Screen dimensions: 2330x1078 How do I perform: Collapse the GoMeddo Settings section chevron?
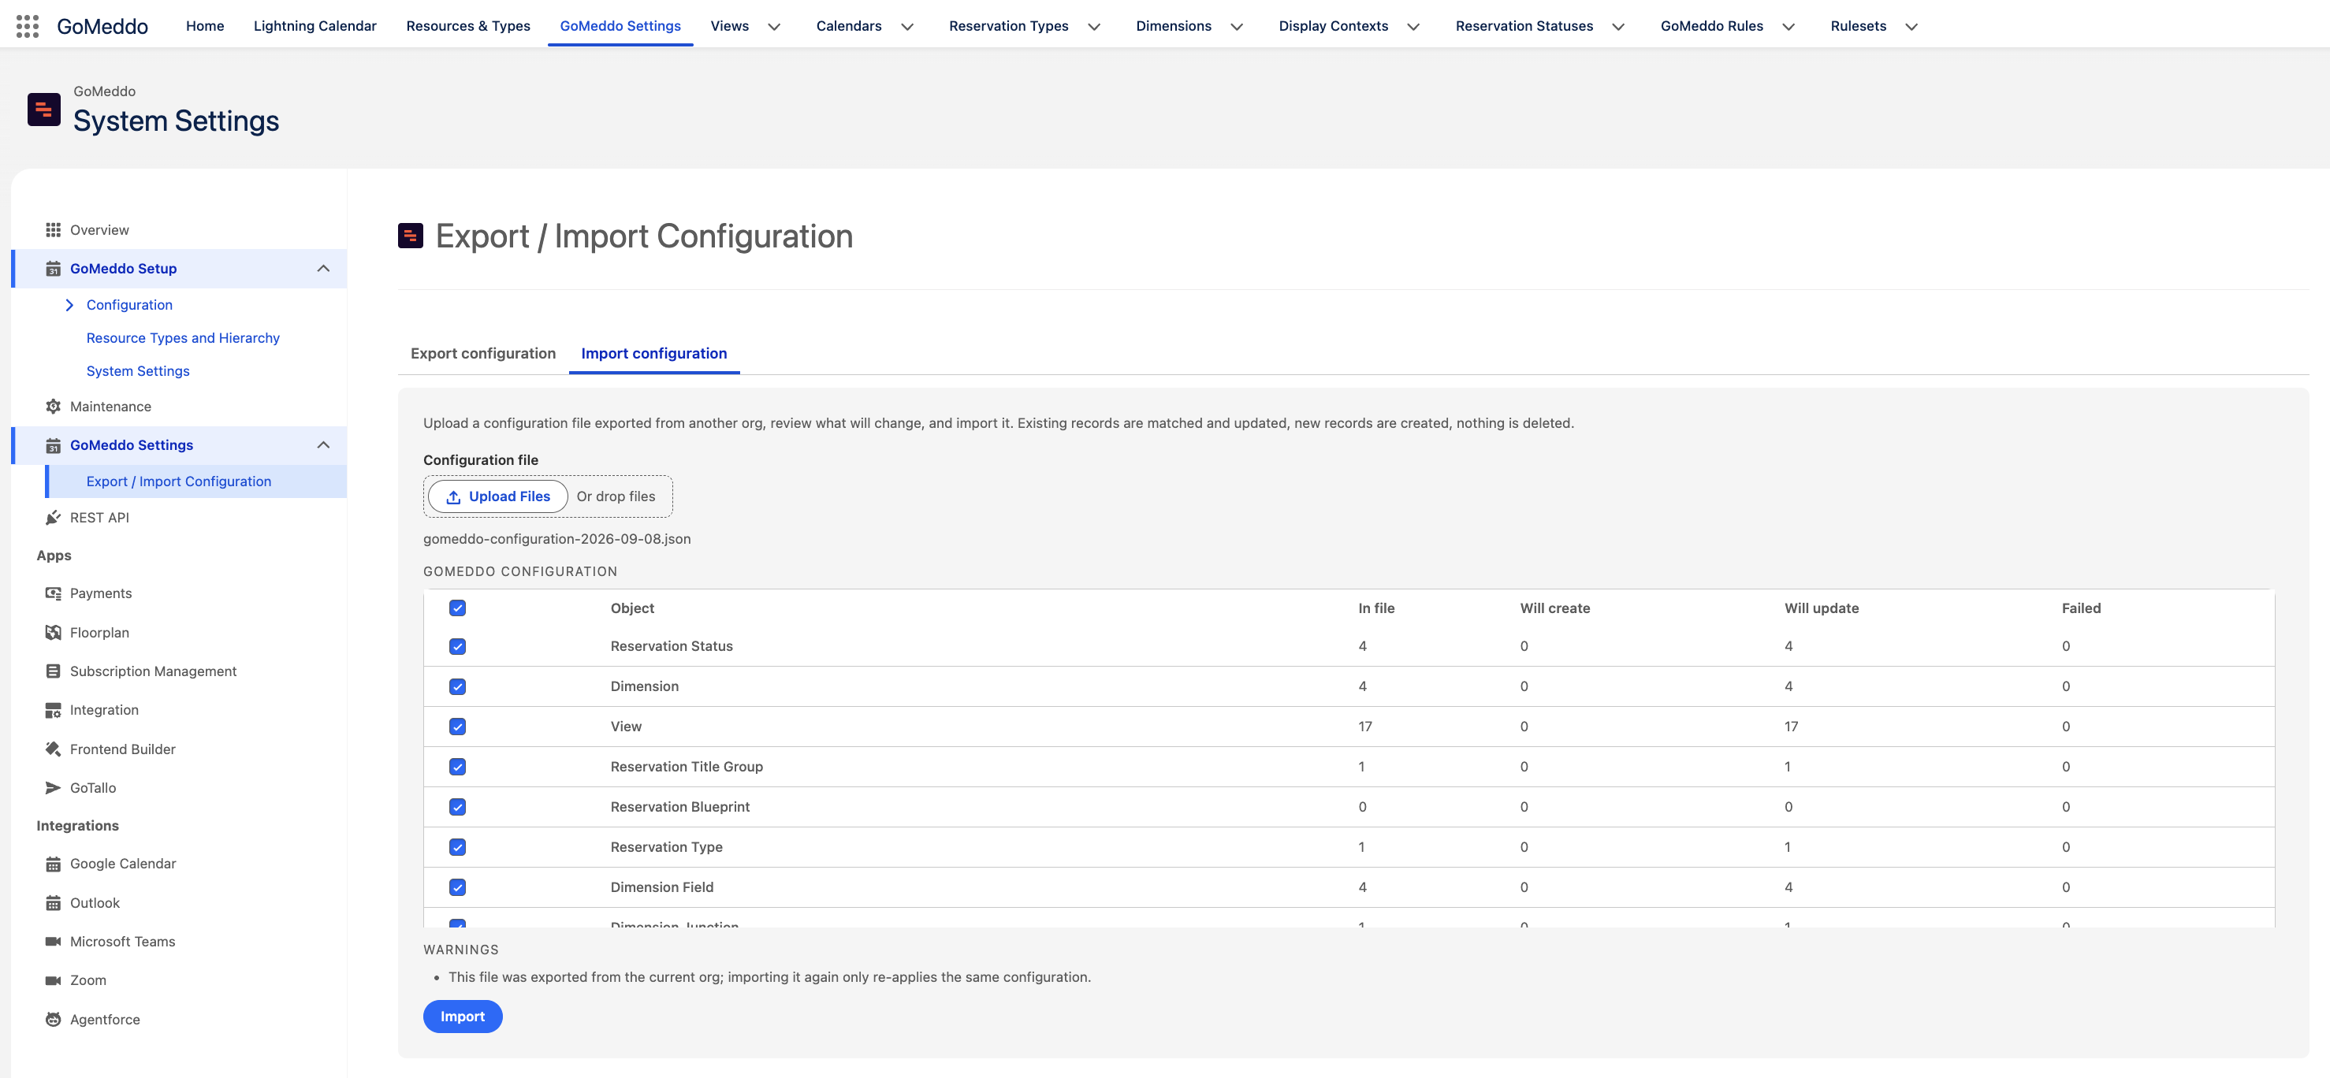324,445
